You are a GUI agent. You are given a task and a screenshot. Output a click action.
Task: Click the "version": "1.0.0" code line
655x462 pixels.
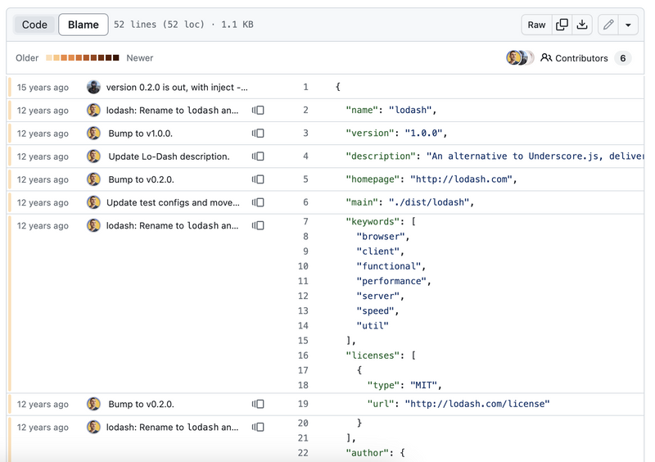(396, 133)
